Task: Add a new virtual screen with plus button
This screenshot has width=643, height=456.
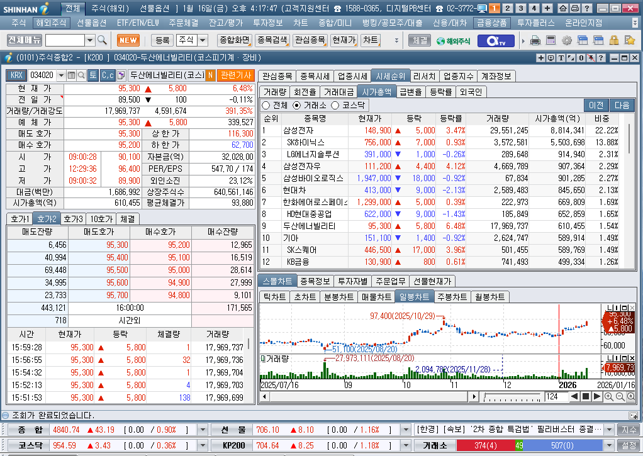Action: click(547, 8)
